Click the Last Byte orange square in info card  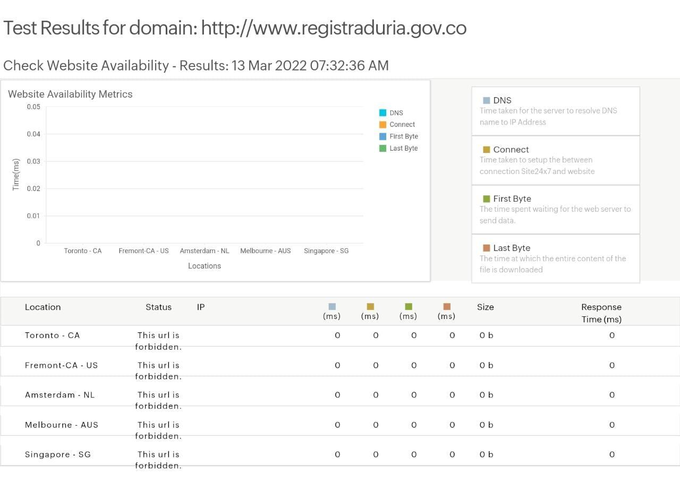tap(486, 248)
